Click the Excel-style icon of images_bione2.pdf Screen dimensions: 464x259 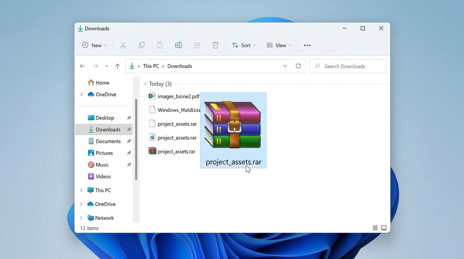point(152,96)
